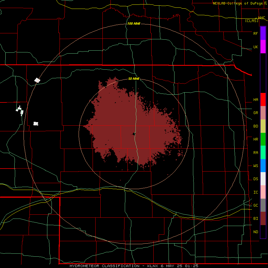
Task: Click the white diamond-shaped echo near the 100 NMI ring
Action: (37, 80)
